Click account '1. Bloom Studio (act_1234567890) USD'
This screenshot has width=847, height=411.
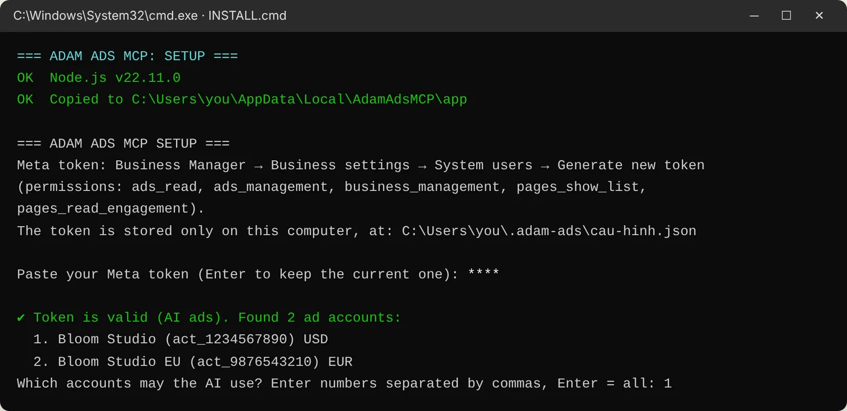click(x=180, y=340)
